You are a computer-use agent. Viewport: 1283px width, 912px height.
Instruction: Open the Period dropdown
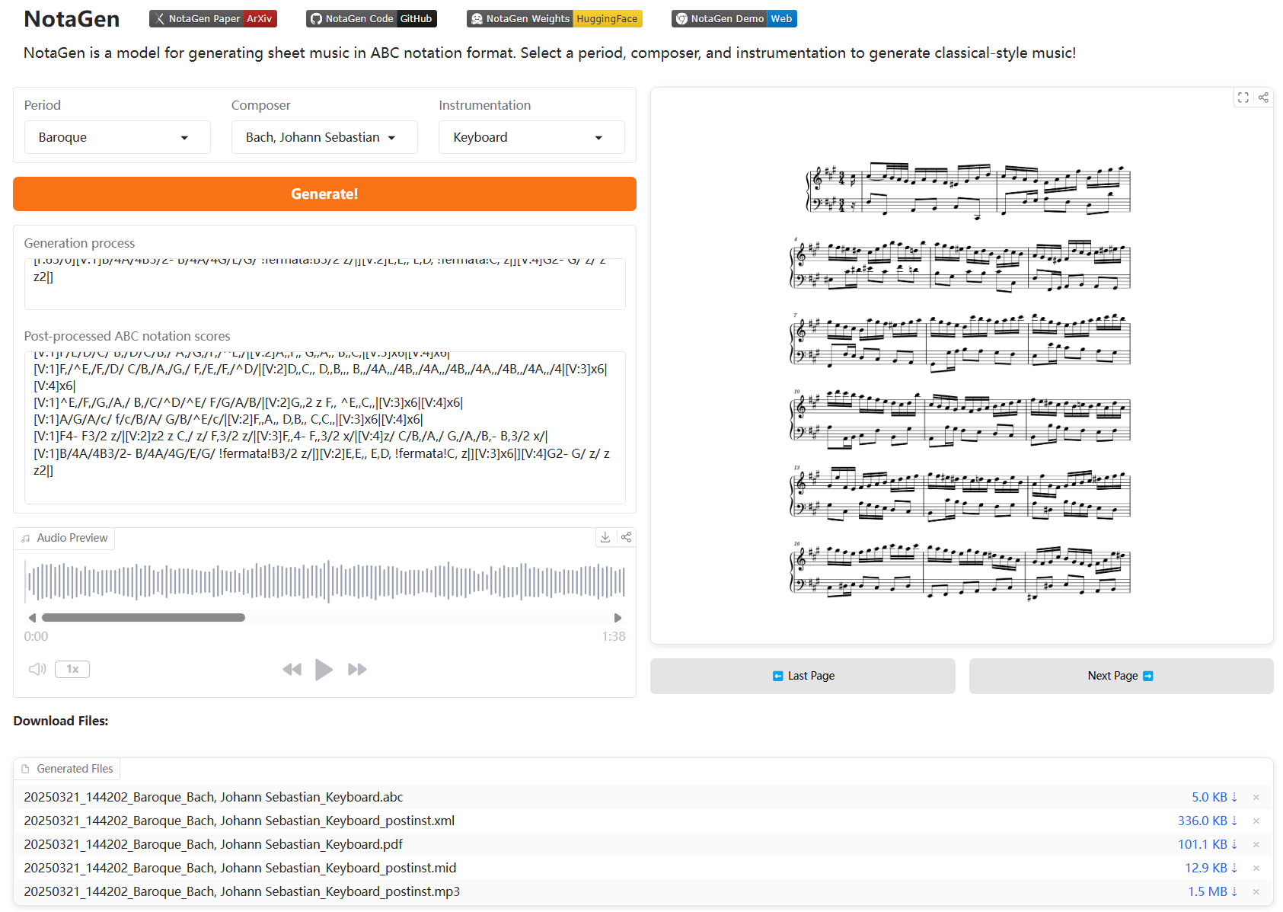pos(117,137)
